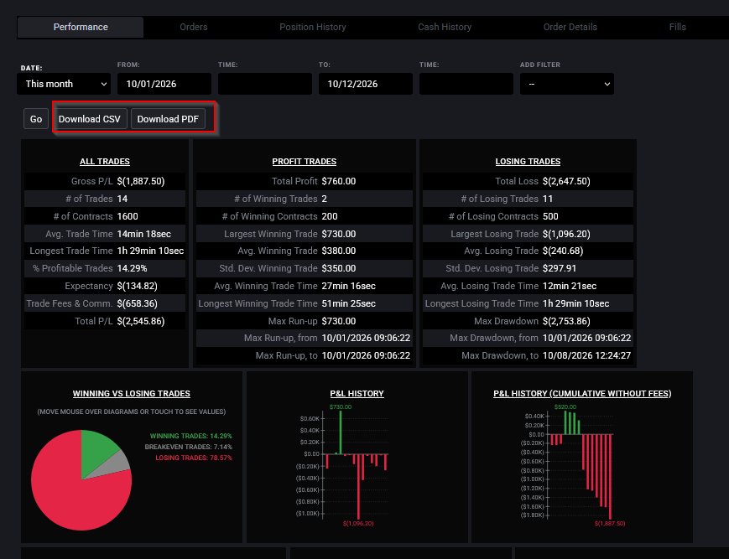Click the To date field 10/12/2026
729x559 pixels.
coord(366,84)
